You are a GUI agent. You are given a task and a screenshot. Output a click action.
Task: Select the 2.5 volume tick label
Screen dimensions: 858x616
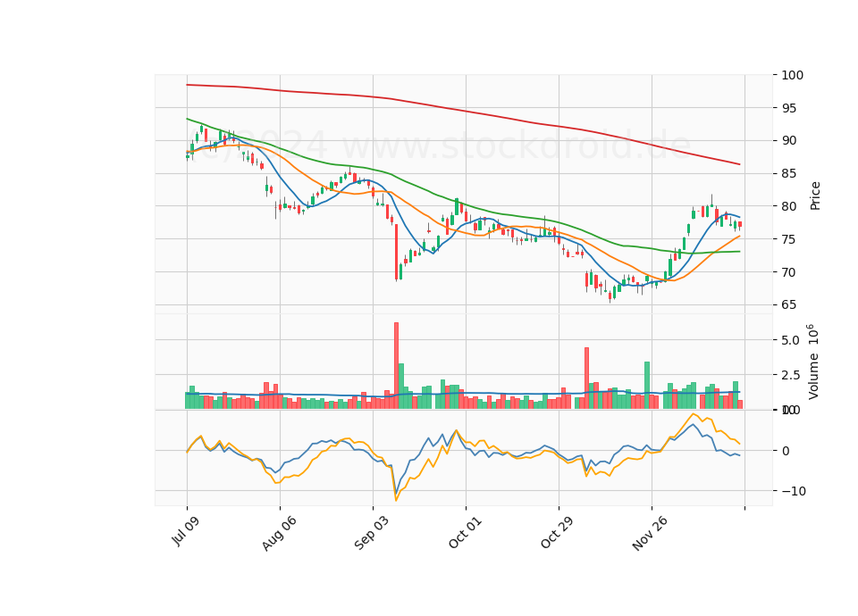point(791,375)
